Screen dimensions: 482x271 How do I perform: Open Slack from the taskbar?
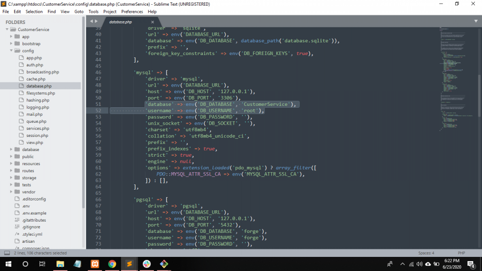tap(146, 264)
